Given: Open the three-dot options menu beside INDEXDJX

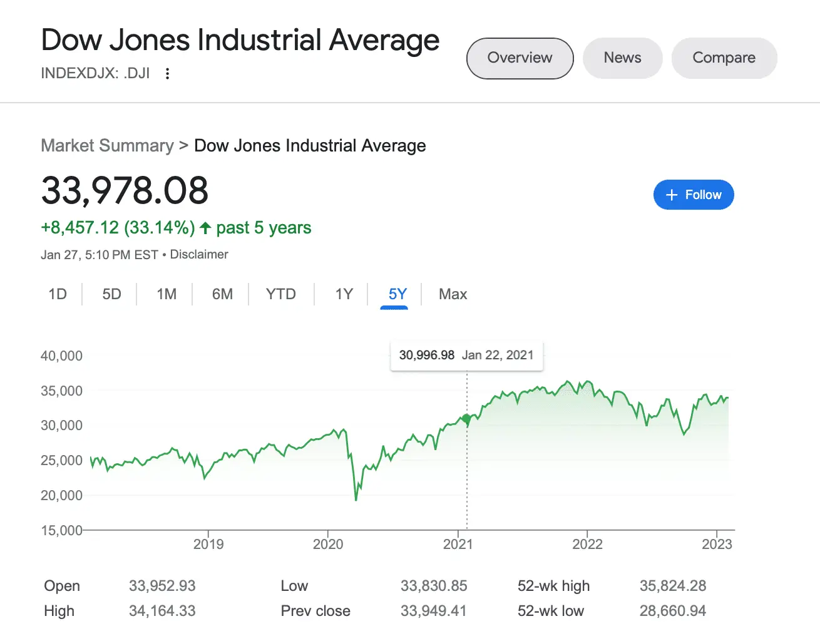Looking at the screenshot, I should [167, 74].
